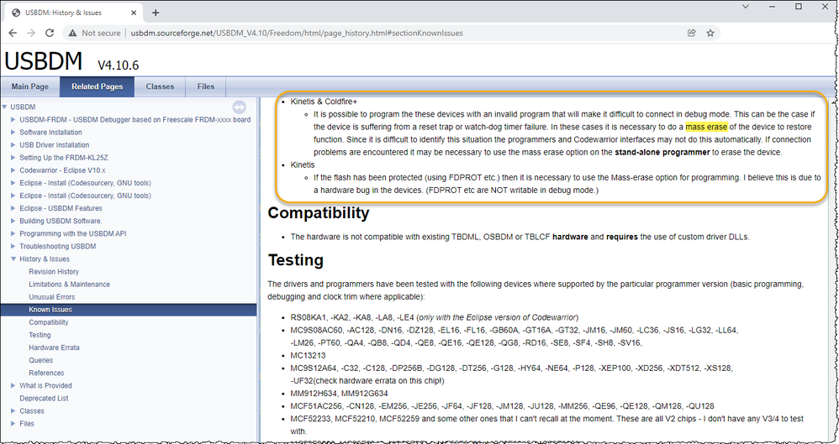Open the Related Pages tab
The width and height of the screenshot is (839, 444).
click(x=97, y=86)
